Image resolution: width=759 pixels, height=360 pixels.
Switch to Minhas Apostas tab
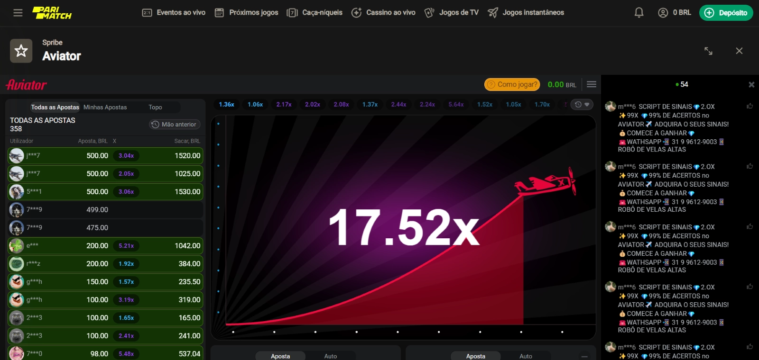105,107
